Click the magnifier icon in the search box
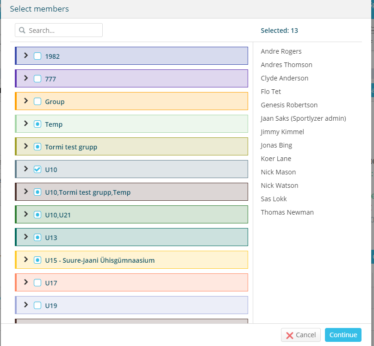The width and height of the screenshot is (374, 346). pos(22,30)
